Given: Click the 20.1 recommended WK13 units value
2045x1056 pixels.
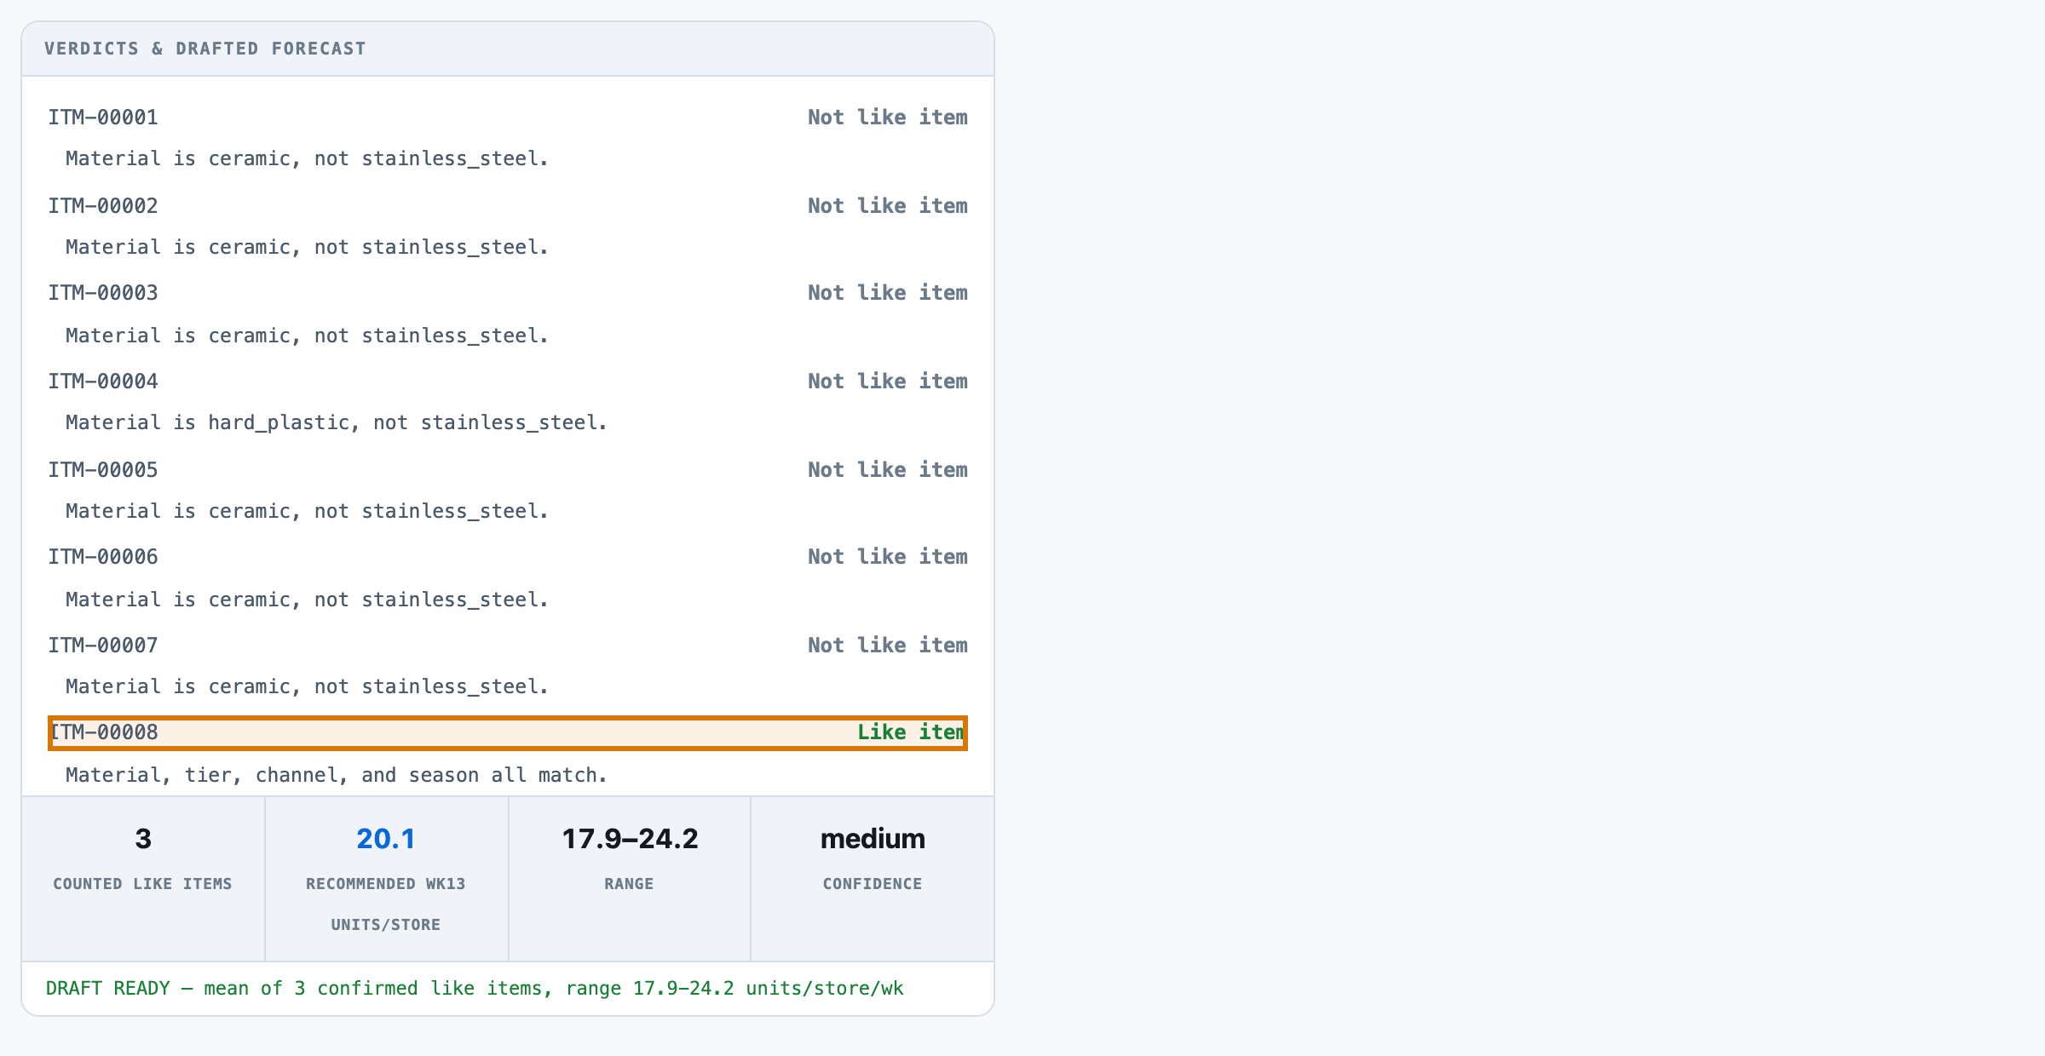Looking at the screenshot, I should pyautogui.click(x=386, y=839).
